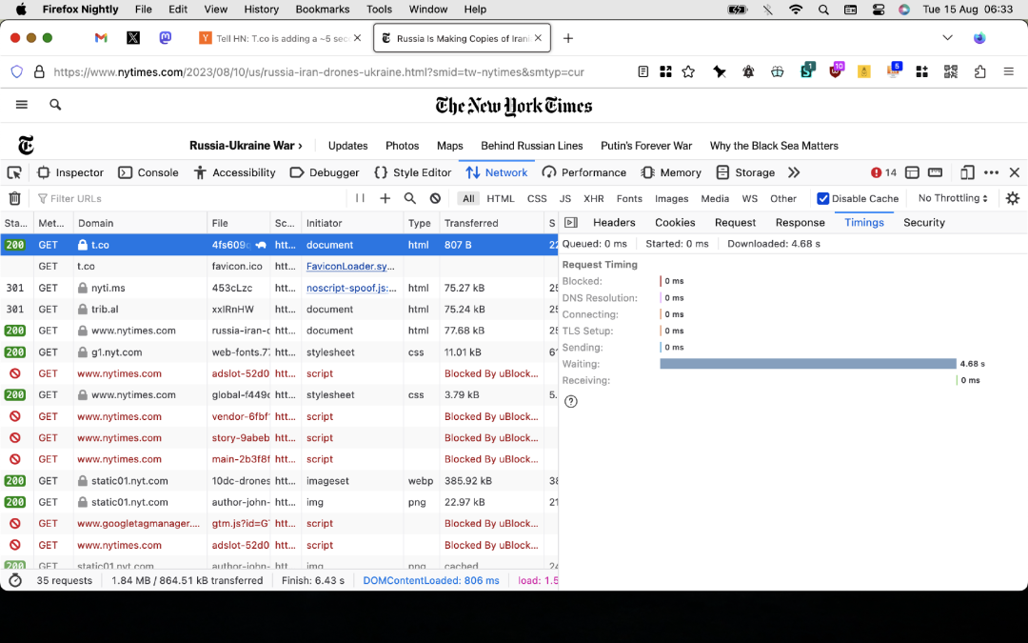Click the New York Times search icon
The height and width of the screenshot is (643, 1028).
[56, 105]
